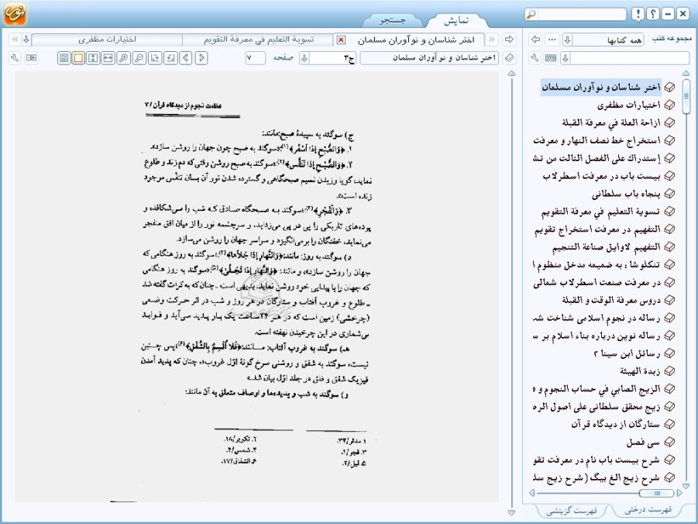
Task: Click the book list filter text field
Action: [630, 58]
